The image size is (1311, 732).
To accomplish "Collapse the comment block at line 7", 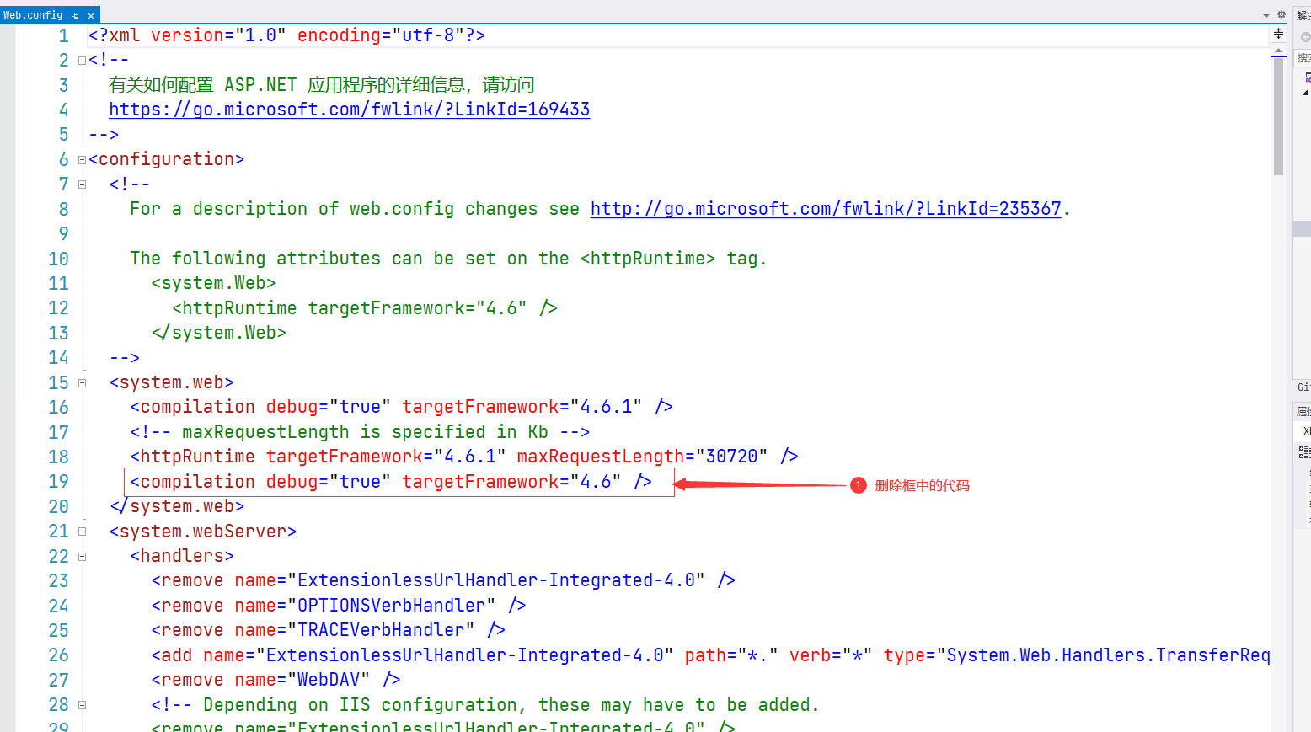I will click(x=82, y=184).
